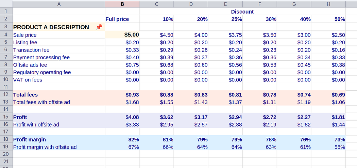Select the $0.40 payment processing fee cell
Viewport: 357px width, 168px height.
point(122,57)
